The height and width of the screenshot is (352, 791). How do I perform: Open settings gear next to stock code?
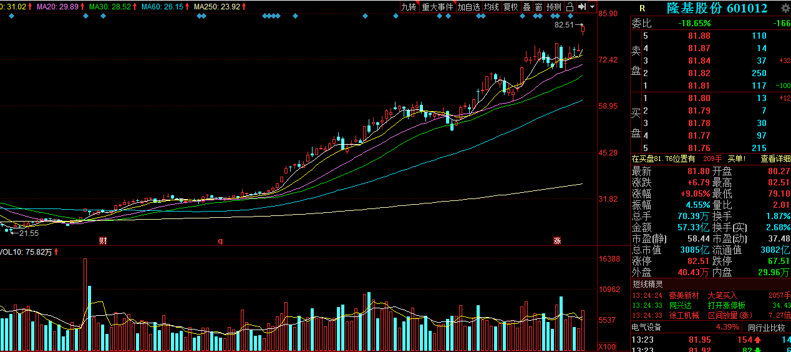coord(785,7)
